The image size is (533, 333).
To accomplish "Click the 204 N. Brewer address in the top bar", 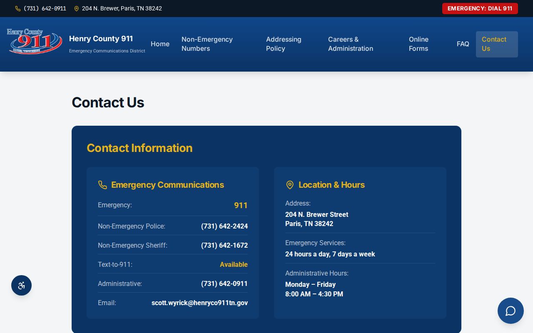I will point(122,8).
